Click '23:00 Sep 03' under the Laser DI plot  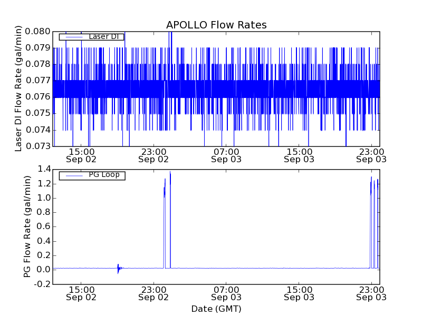click(x=371, y=155)
